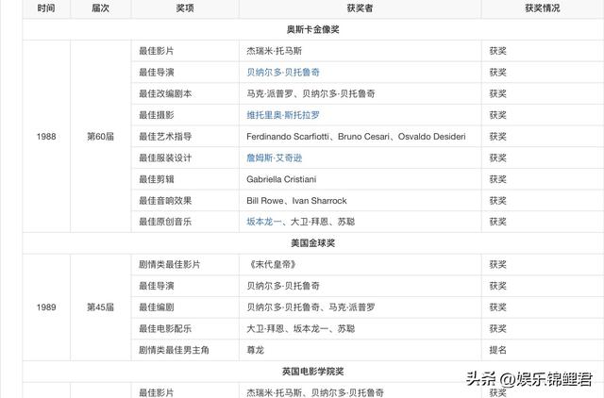Click the 1988 year cell
604x398 pixels.
pos(46,137)
